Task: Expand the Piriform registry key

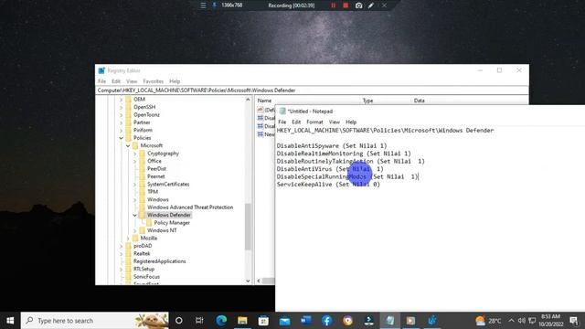Action: click(x=121, y=130)
